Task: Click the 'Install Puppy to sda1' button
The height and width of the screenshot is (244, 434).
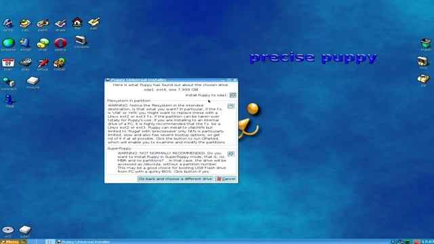Action: pos(233,95)
